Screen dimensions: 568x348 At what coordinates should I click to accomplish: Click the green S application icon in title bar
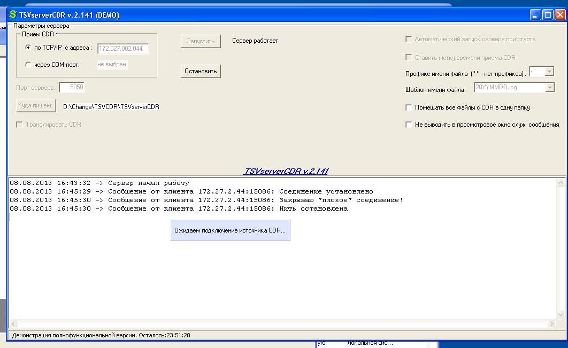[13, 14]
